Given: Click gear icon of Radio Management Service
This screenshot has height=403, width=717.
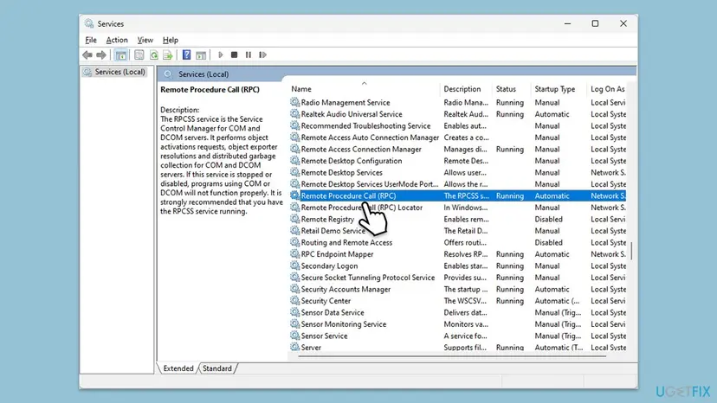Looking at the screenshot, I should click(x=295, y=102).
